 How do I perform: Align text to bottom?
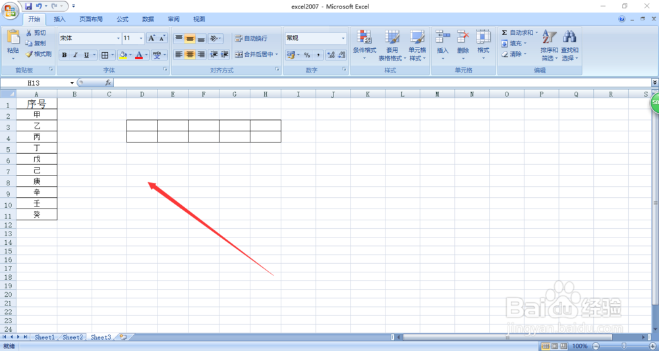tap(201, 39)
